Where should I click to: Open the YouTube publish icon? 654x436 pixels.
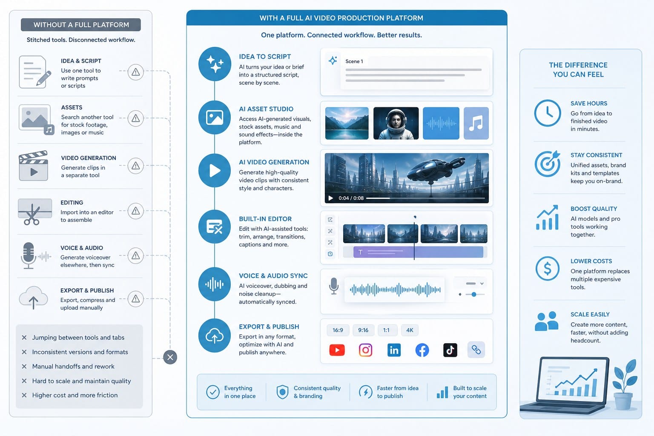tap(337, 350)
